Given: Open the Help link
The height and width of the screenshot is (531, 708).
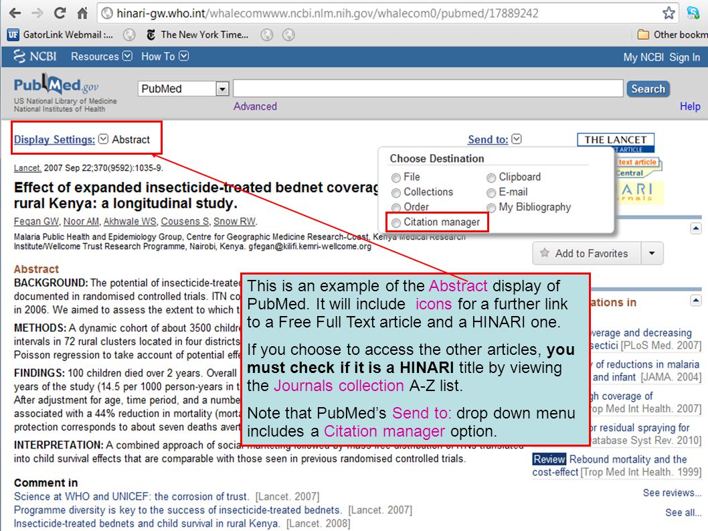Looking at the screenshot, I should [690, 106].
